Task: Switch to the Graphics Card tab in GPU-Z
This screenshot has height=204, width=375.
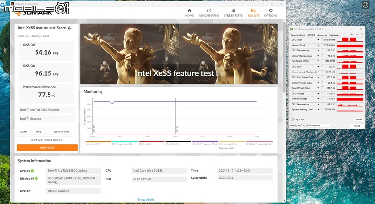Action: point(298,35)
